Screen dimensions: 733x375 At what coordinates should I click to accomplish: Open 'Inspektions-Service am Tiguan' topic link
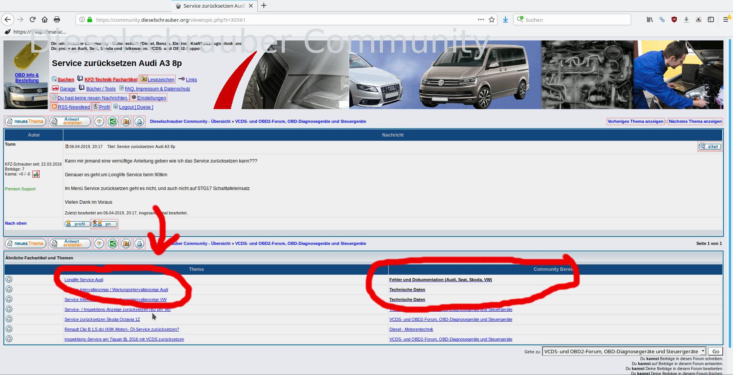coord(124,340)
